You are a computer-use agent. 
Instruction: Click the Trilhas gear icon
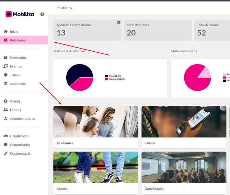5,75
